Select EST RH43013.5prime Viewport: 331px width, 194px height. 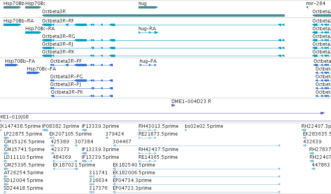point(158,126)
